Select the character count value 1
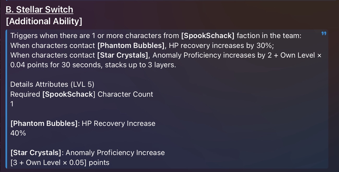The height and width of the screenshot is (172, 339). tap(12, 104)
